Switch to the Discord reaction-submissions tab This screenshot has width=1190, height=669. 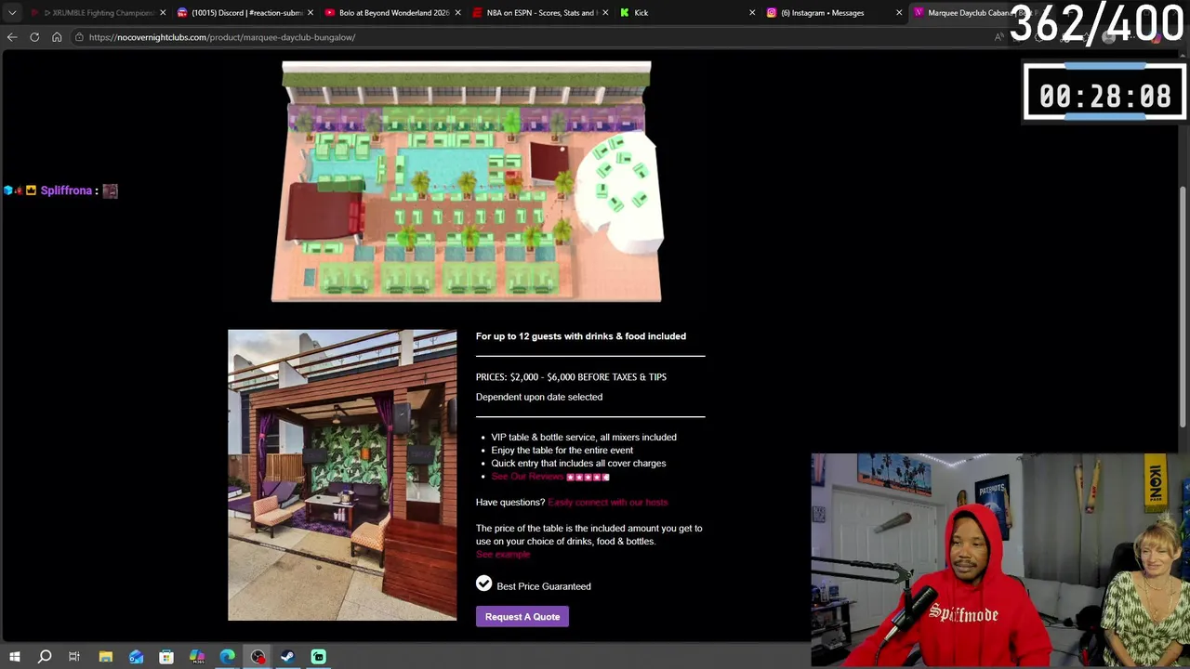245,13
